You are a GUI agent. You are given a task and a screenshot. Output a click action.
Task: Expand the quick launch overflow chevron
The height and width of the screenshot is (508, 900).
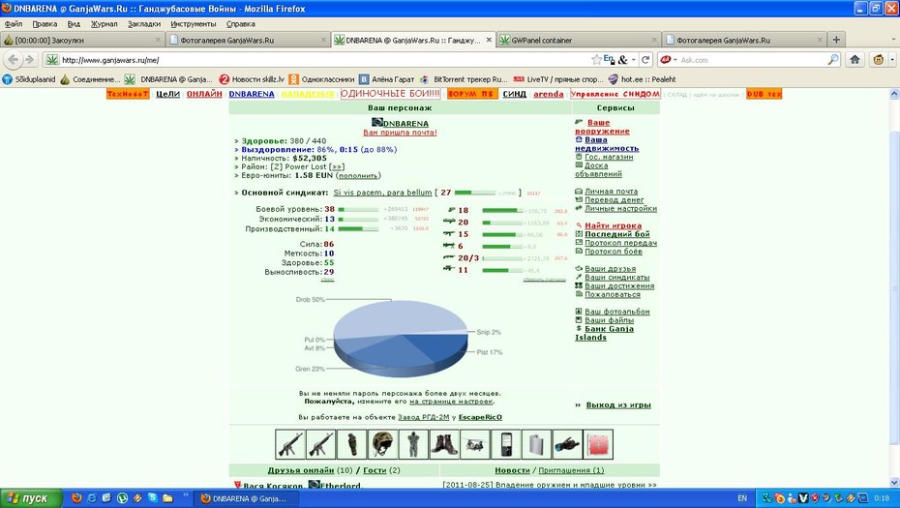pos(186,494)
